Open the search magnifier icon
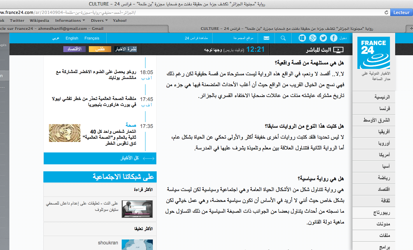The width and height of the screenshot is (413, 250). pos(283,38)
